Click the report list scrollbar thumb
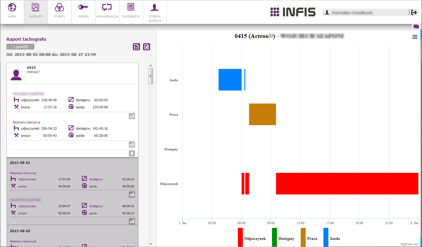422x247 pixels. tap(151, 76)
